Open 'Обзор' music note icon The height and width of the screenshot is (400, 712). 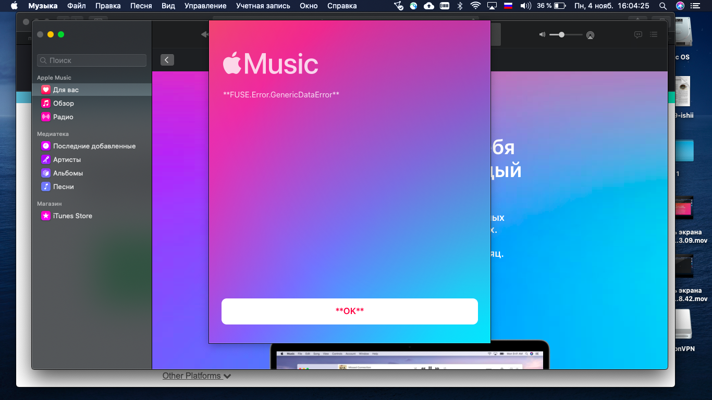point(46,103)
